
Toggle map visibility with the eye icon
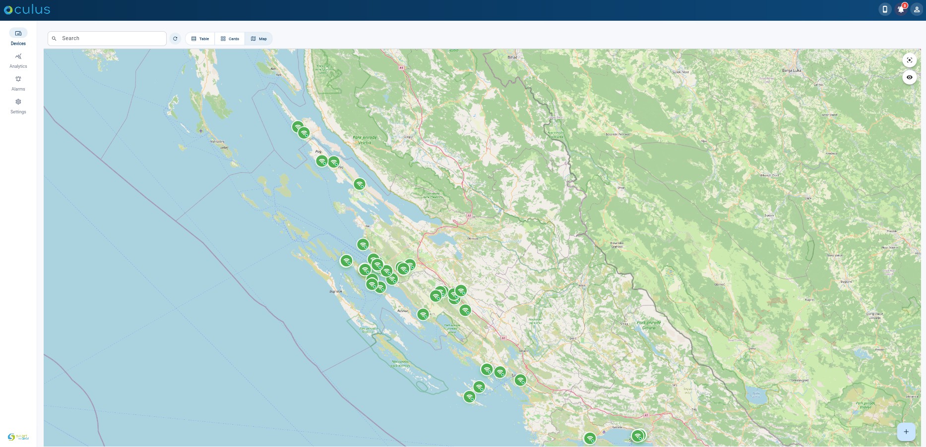click(x=909, y=77)
